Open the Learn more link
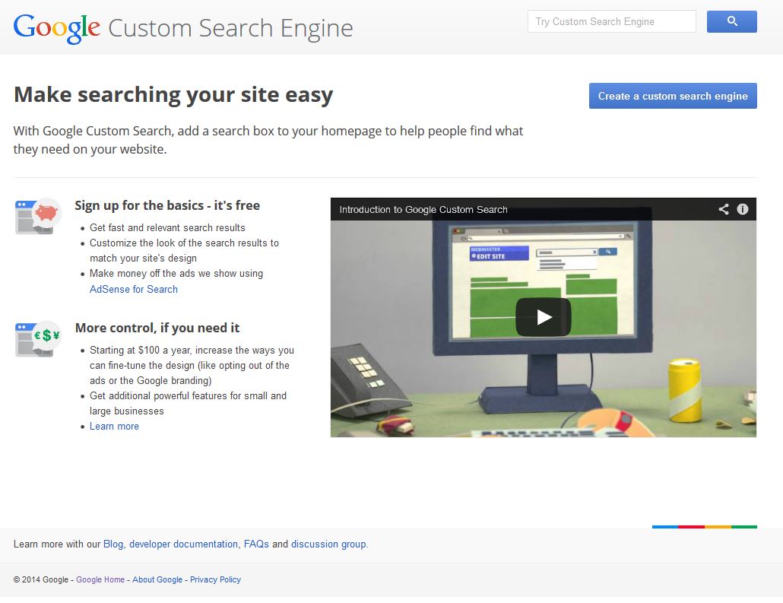 click(x=114, y=426)
